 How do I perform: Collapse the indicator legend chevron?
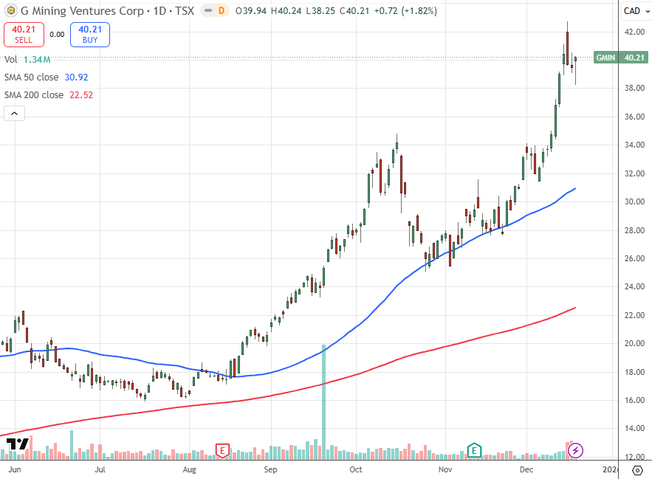15,113
